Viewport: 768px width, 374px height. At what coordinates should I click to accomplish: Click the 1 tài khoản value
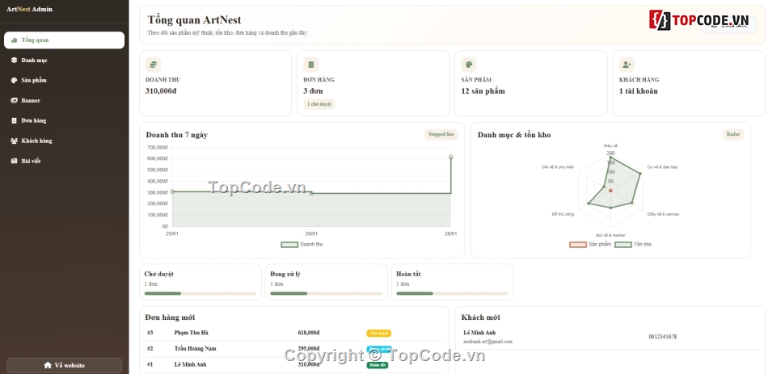tap(638, 91)
